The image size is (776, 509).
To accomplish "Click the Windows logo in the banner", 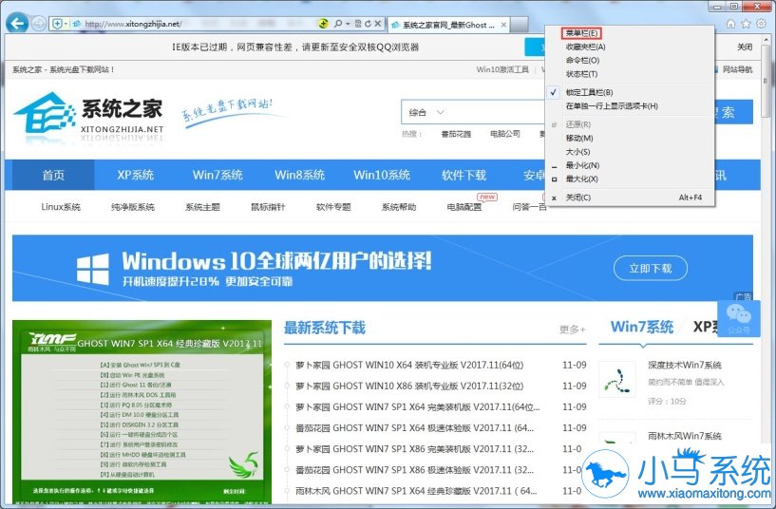I will 92,269.
